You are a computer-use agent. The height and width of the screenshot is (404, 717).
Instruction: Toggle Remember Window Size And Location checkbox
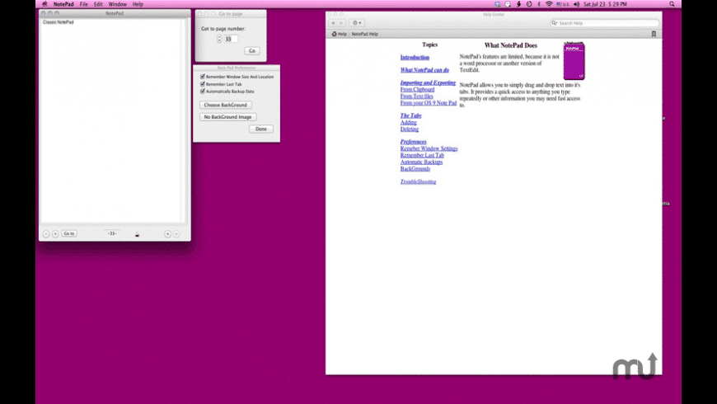point(203,77)
